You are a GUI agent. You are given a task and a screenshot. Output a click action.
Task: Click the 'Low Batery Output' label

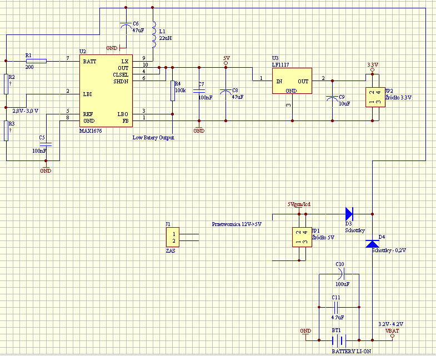coord(153,137)
